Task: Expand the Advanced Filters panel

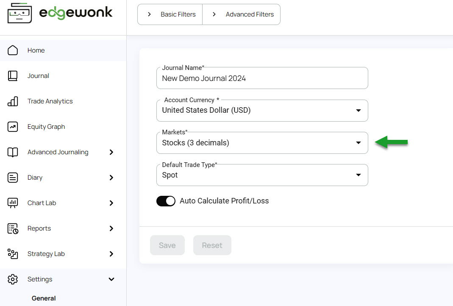Action: 242,14
